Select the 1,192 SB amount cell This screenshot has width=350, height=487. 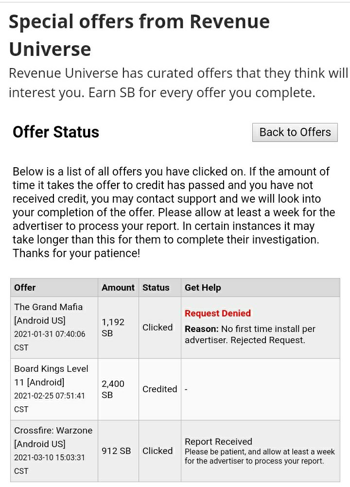pos(113,328)
